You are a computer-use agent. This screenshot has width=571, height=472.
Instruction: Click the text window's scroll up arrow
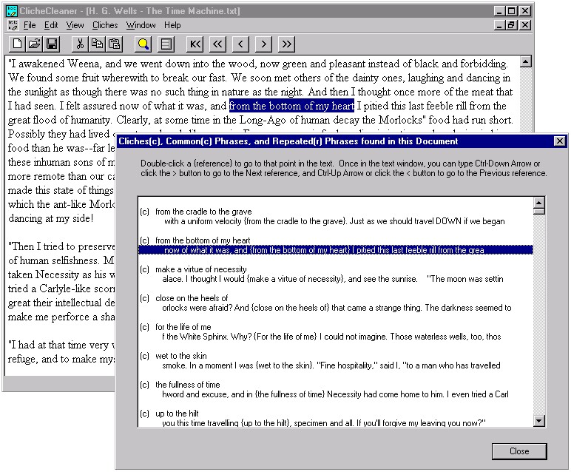pyautogui.click(x=525, y=61)
